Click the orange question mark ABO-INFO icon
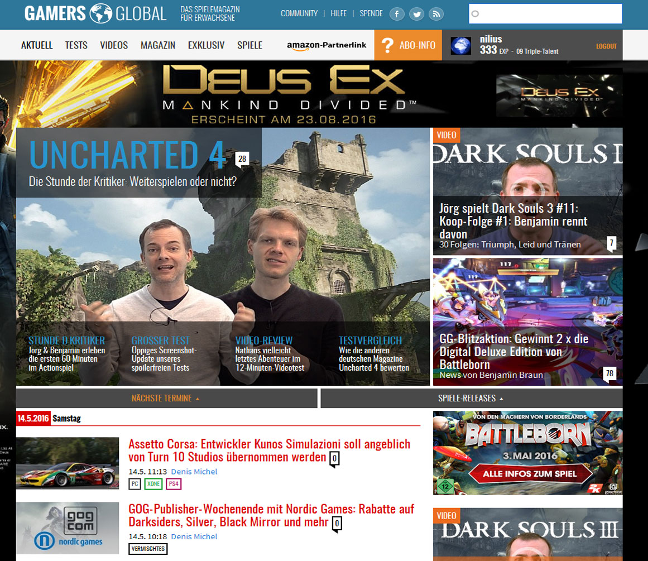Image resolution: width=648 pixels, height=561 pixels. coord(387,45)
